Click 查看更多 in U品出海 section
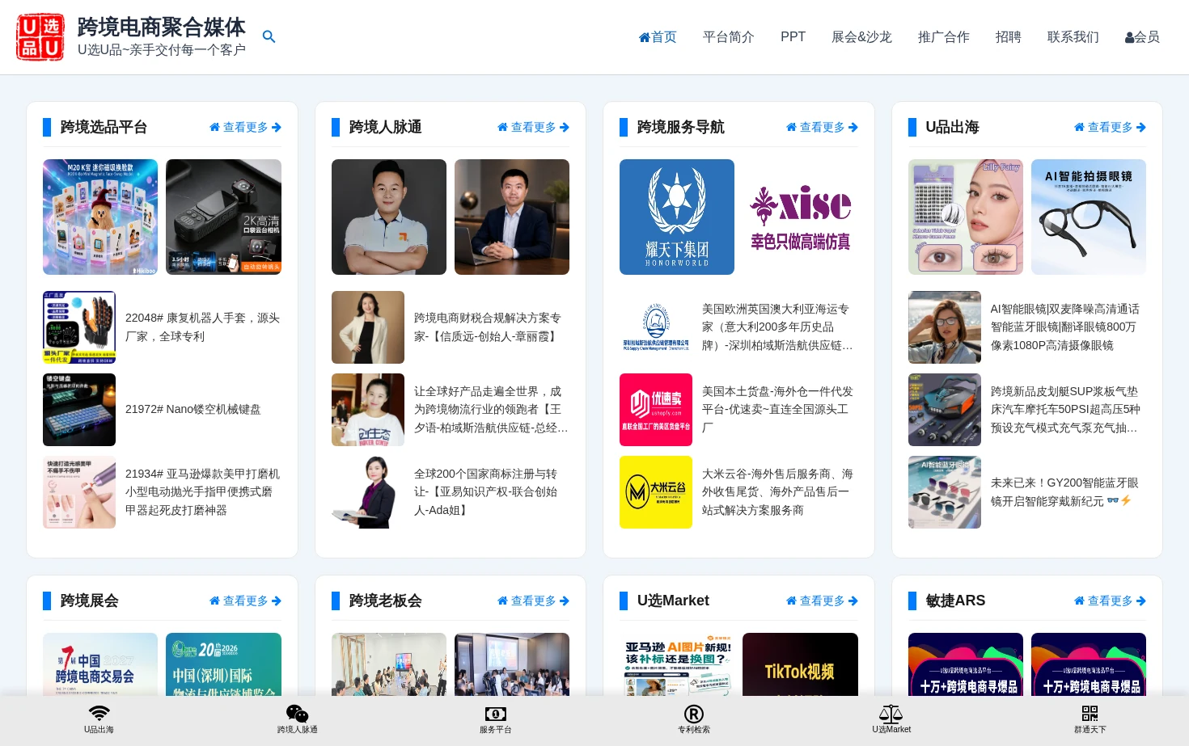The height and width of the screenshot is (746, 1189). 1110,127
